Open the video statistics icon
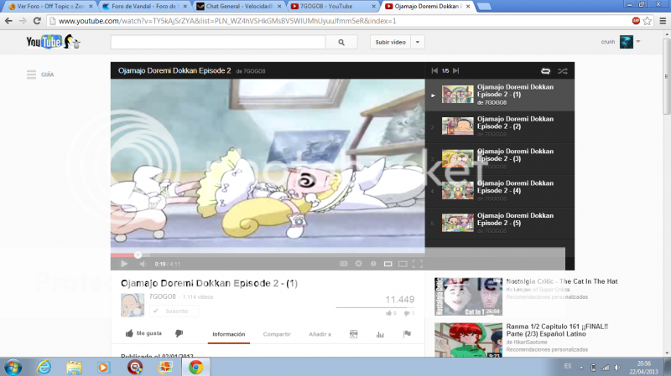This screenshot has width=671, height=376. coord(380,334)
